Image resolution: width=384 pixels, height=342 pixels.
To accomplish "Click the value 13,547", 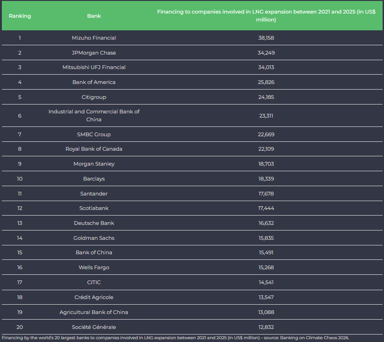I will [266, 297].
